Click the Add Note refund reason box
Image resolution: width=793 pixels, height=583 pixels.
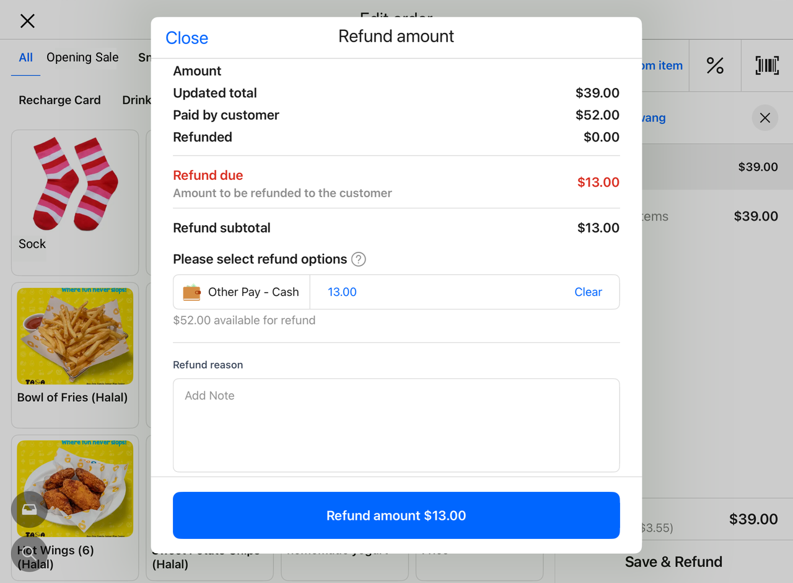coord(396,425)
